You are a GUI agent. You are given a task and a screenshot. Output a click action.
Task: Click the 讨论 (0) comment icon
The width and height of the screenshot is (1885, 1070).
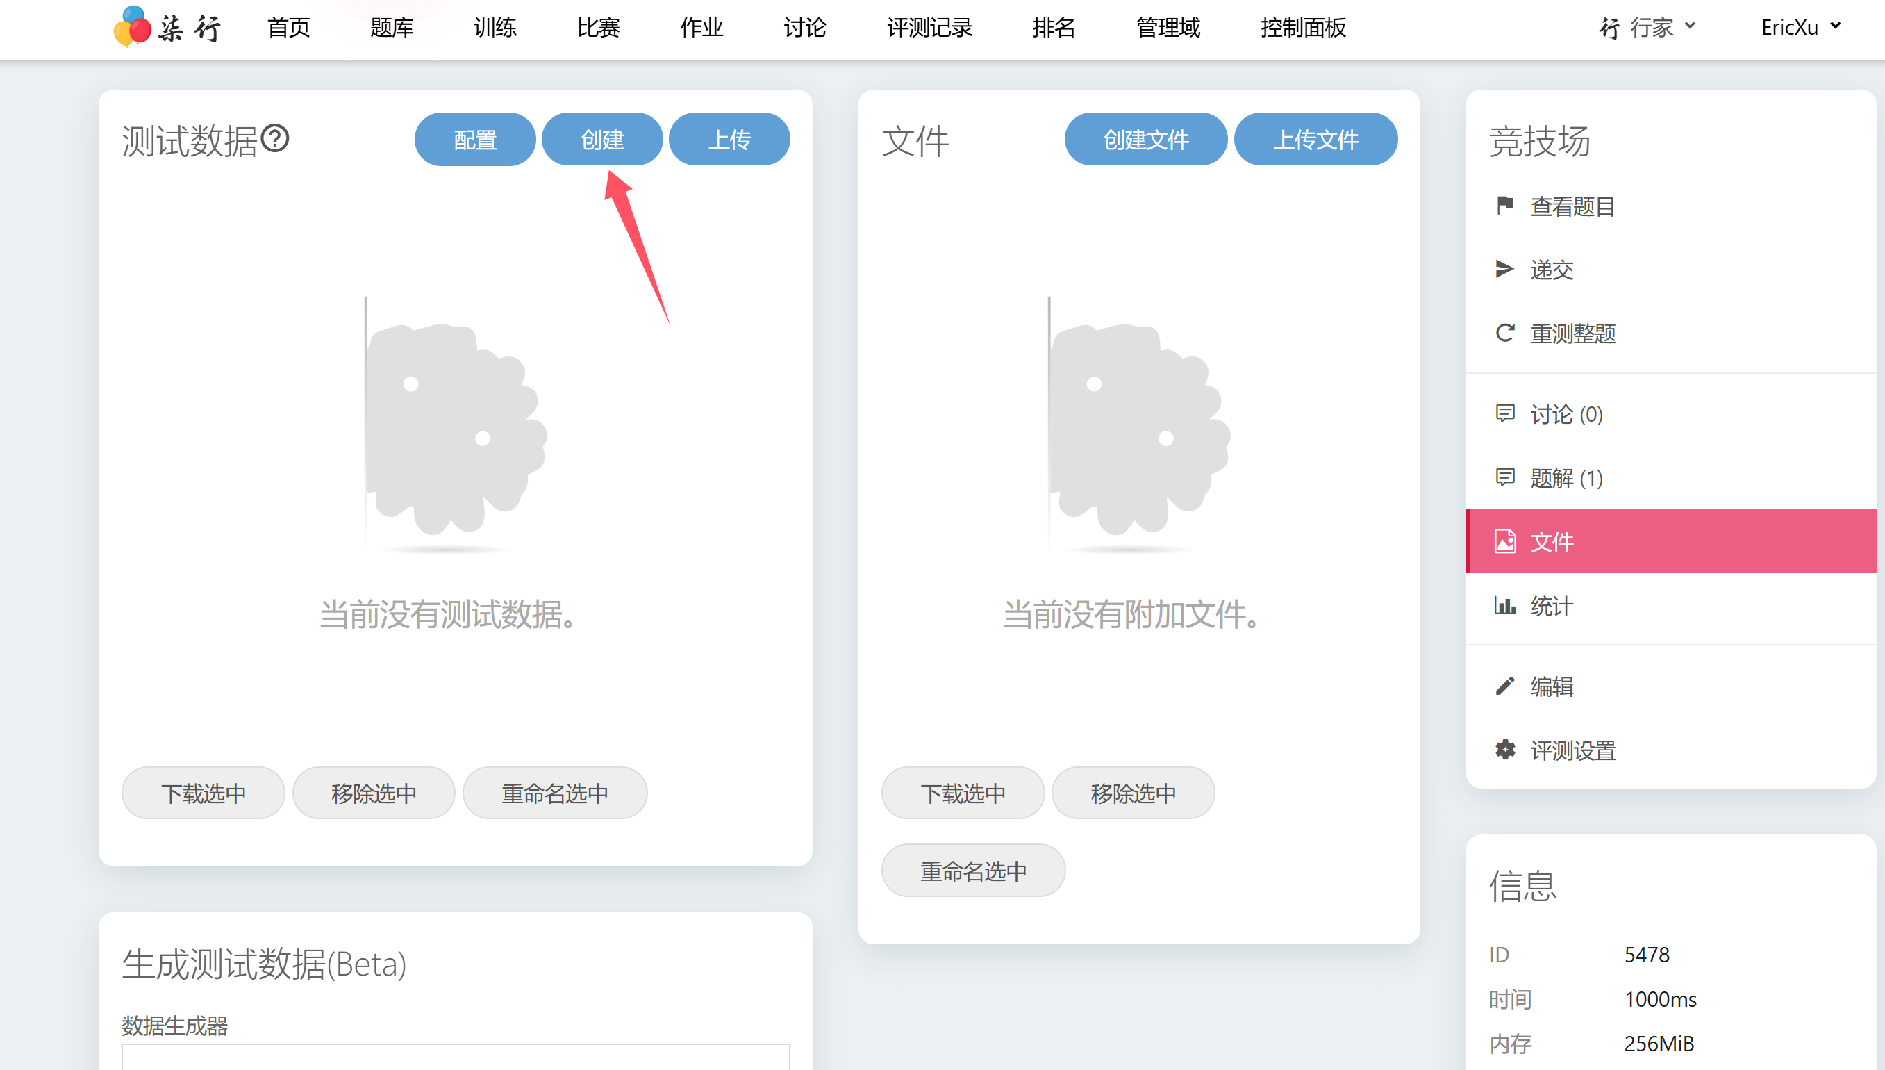(1504, 413)
